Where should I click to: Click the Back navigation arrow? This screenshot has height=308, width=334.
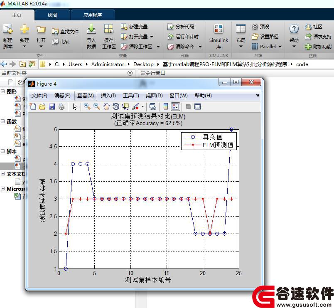[x=4, y=64]
